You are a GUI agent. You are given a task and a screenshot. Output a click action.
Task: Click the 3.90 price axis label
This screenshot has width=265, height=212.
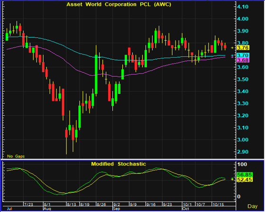point(243,31)
